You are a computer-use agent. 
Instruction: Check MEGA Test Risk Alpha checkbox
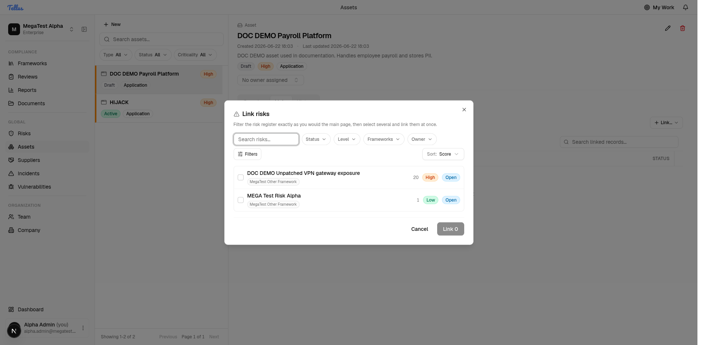(241, 200)
